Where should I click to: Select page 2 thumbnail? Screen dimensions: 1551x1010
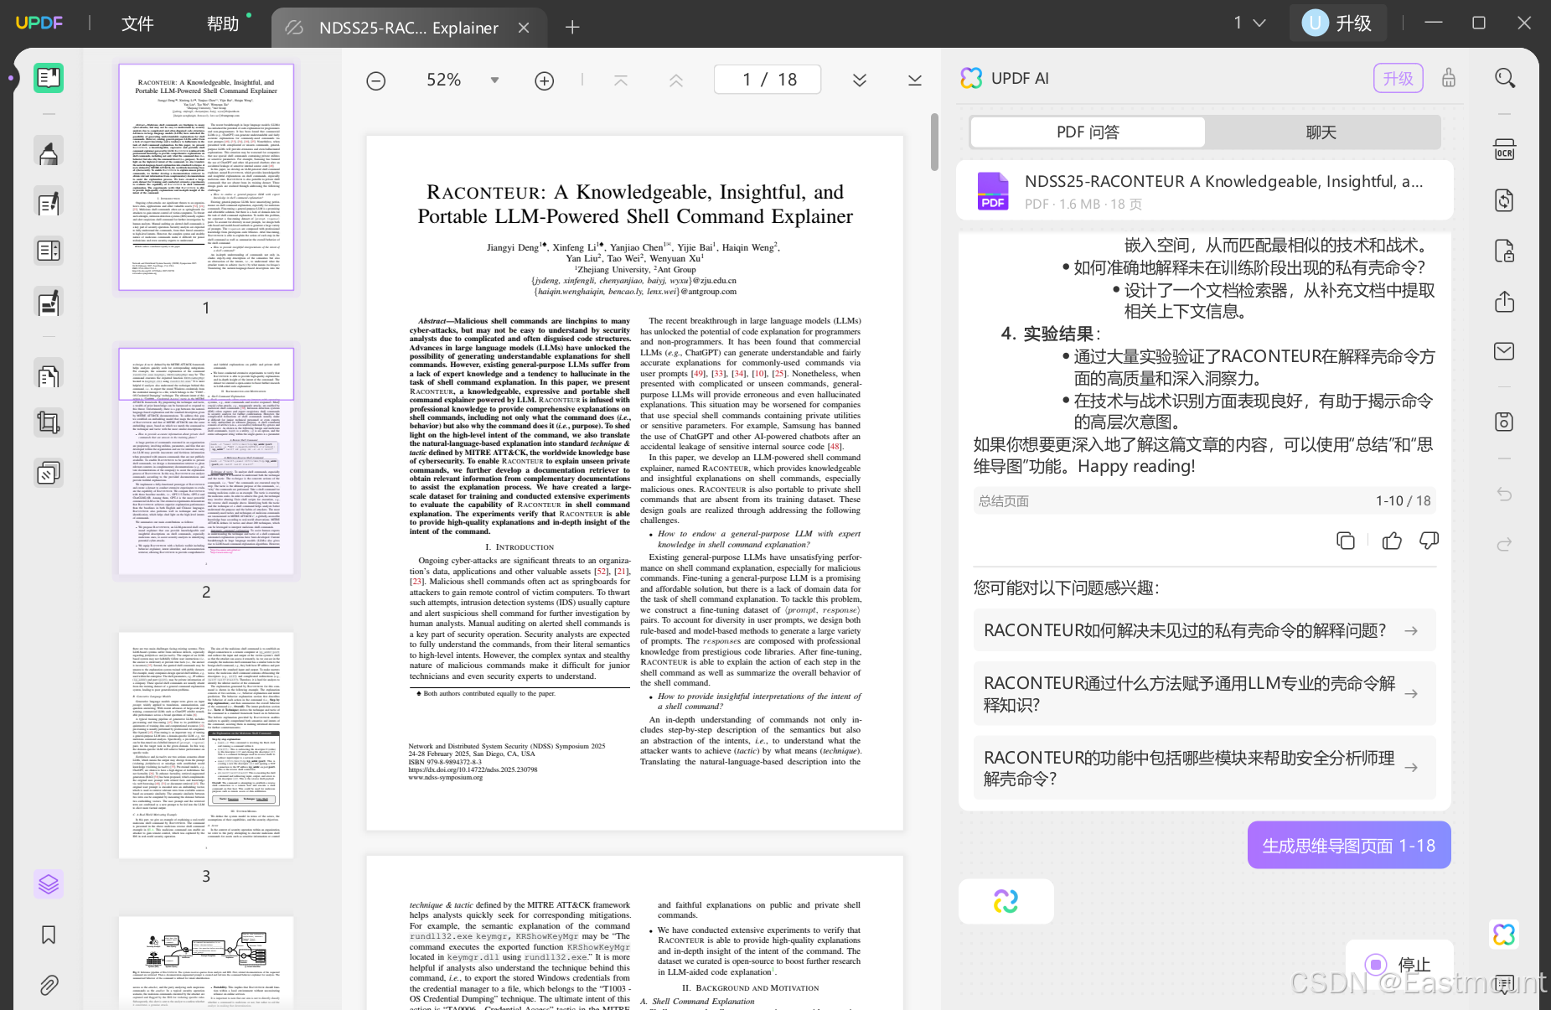coord(206,461)
